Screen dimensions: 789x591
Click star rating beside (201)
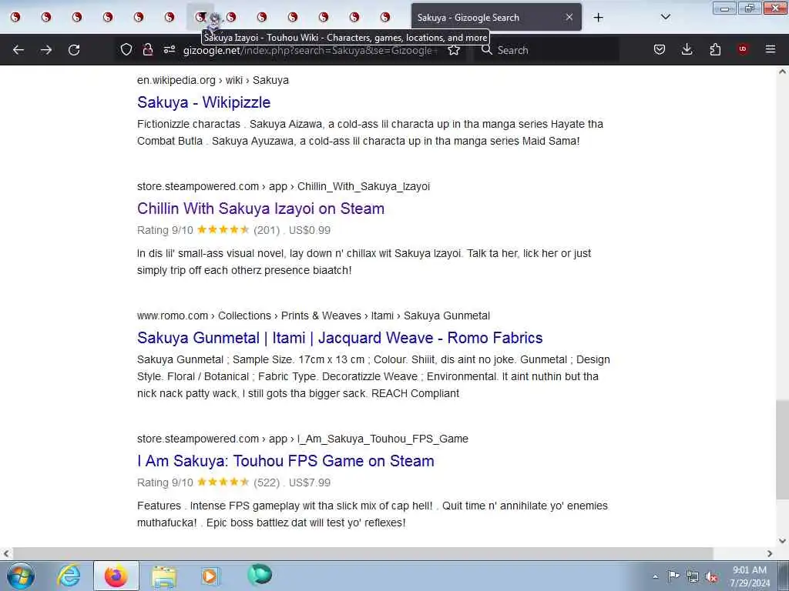coord(223,229)
